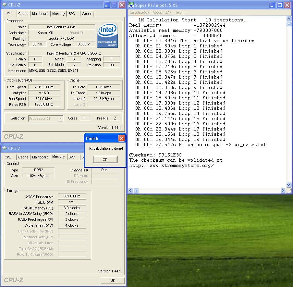The width and height of the screenshot is (293, 287).
Task: Click the bottom CPU-Z window title icon
Action: coord(5,148)
